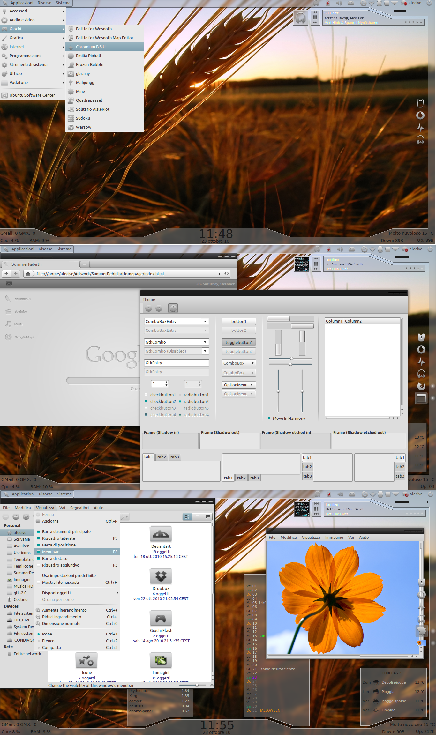Go to previous track in '50 Hertz' player
The image size is (436, 735).
[315, 12]
